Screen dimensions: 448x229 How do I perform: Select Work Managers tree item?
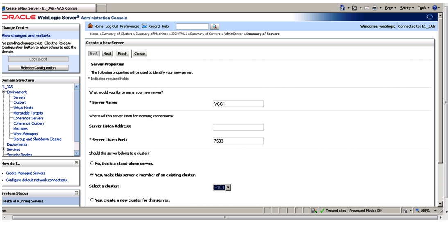(25, 134)
